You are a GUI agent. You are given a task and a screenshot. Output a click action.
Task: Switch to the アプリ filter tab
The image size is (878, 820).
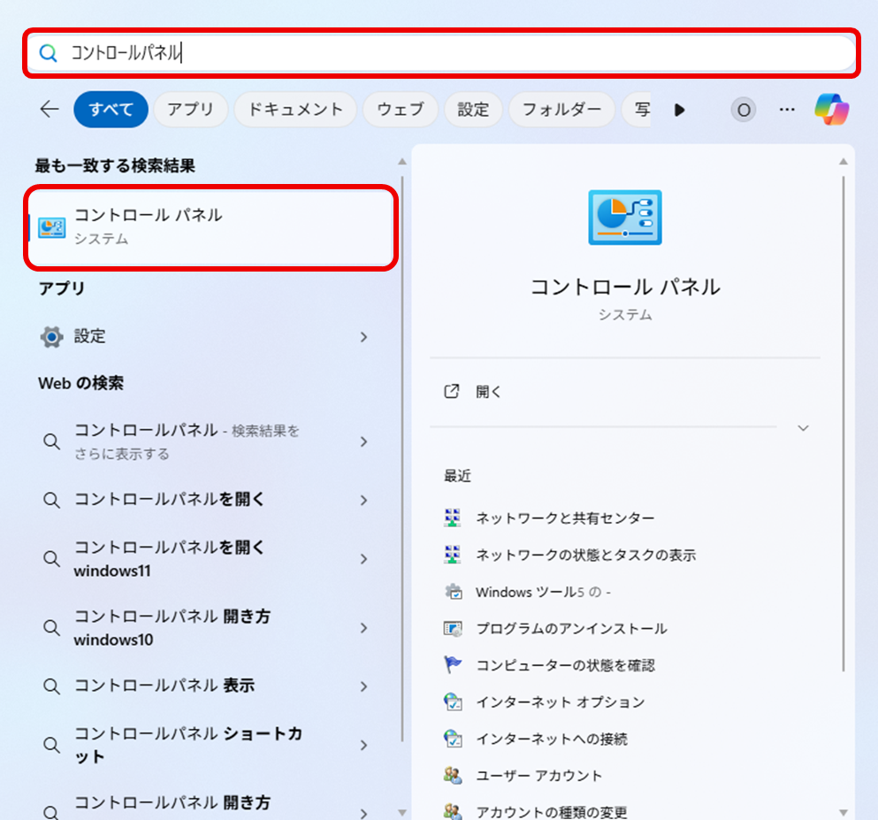pos(190,109)
